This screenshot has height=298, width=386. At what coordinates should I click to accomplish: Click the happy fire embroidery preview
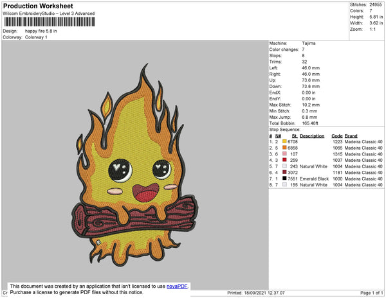(134, 165)
